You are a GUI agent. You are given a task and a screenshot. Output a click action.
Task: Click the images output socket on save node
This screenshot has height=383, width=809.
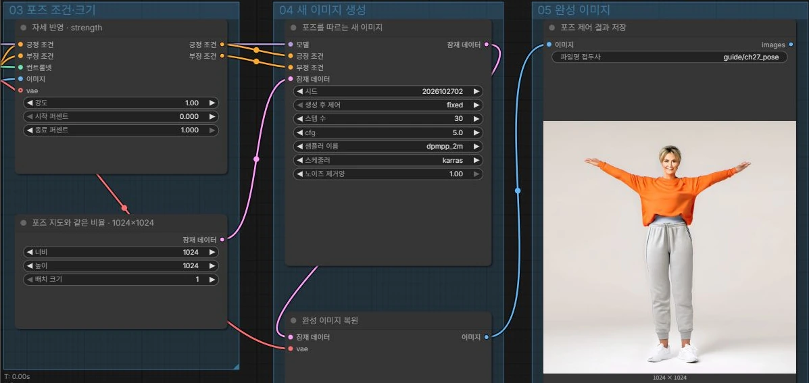791,45
